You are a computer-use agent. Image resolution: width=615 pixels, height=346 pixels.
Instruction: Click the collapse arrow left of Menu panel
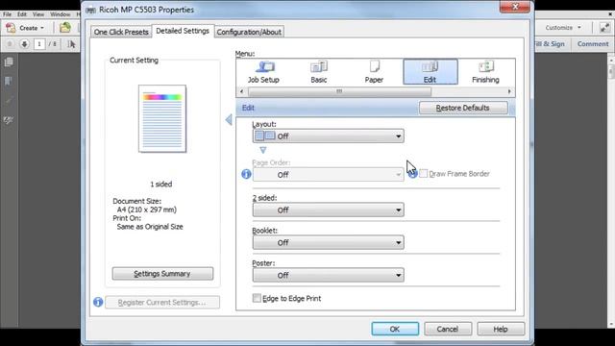229,119
